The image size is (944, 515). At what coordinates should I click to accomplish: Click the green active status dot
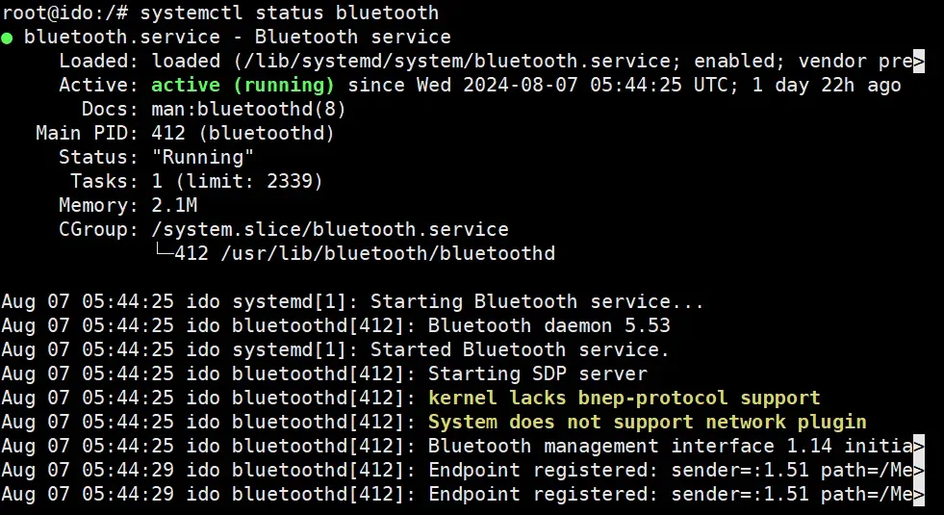pyautogui.click(x=7, y=39)
